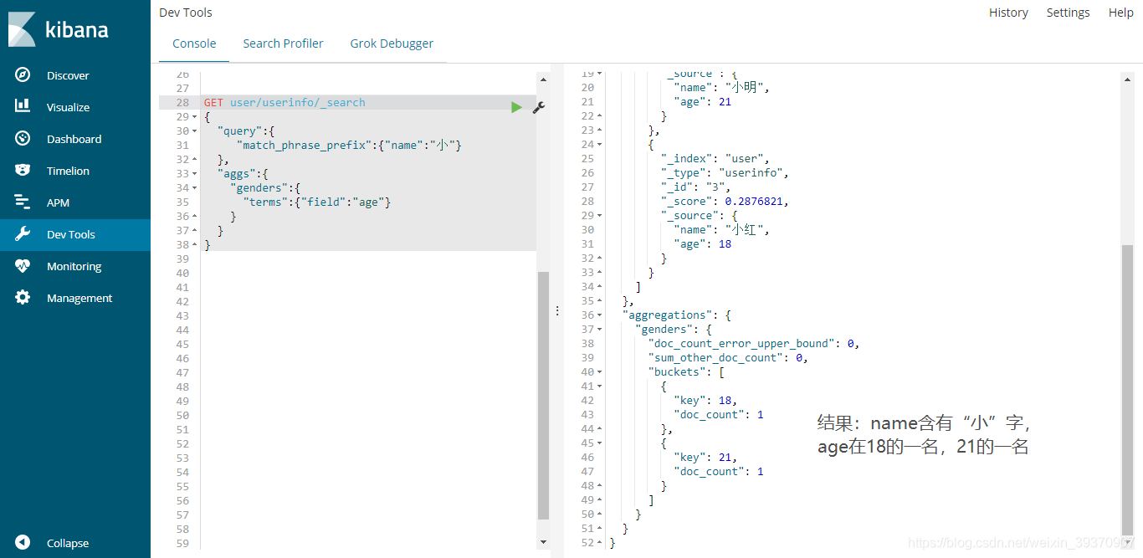Open Timelion mask icon
The height and width of the screenshot is (558, 1143).
(x=23, y=171)
